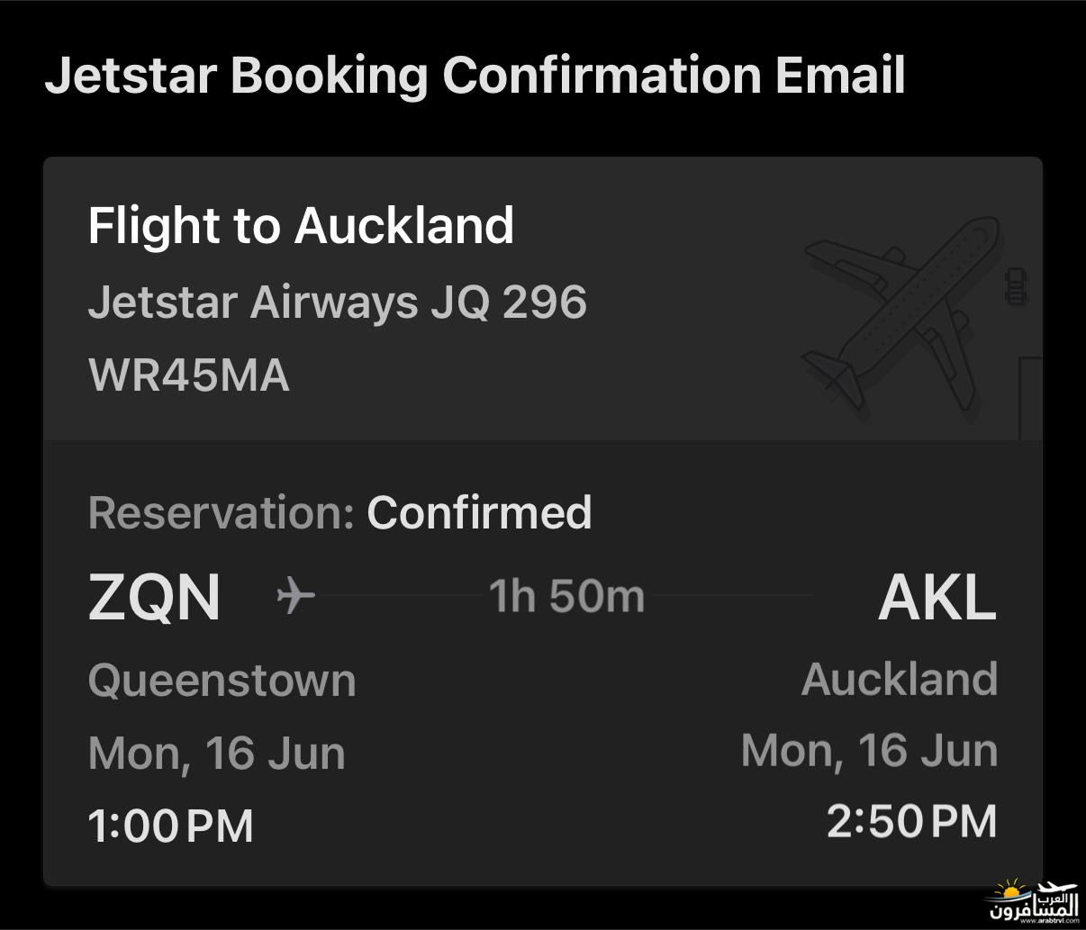Open the Jetstar Booking Confirmation Email heading
This screenshot has width=1086, height=930.
click(x=475, y=75)
